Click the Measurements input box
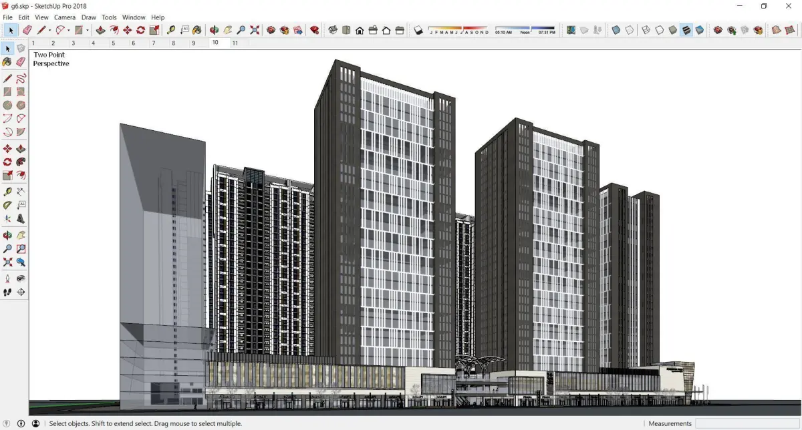Viewport: 802px width, 430px height. (747, 423)
